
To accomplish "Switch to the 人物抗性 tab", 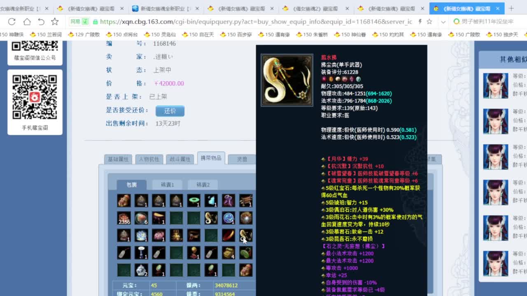I will coord(149,159).
